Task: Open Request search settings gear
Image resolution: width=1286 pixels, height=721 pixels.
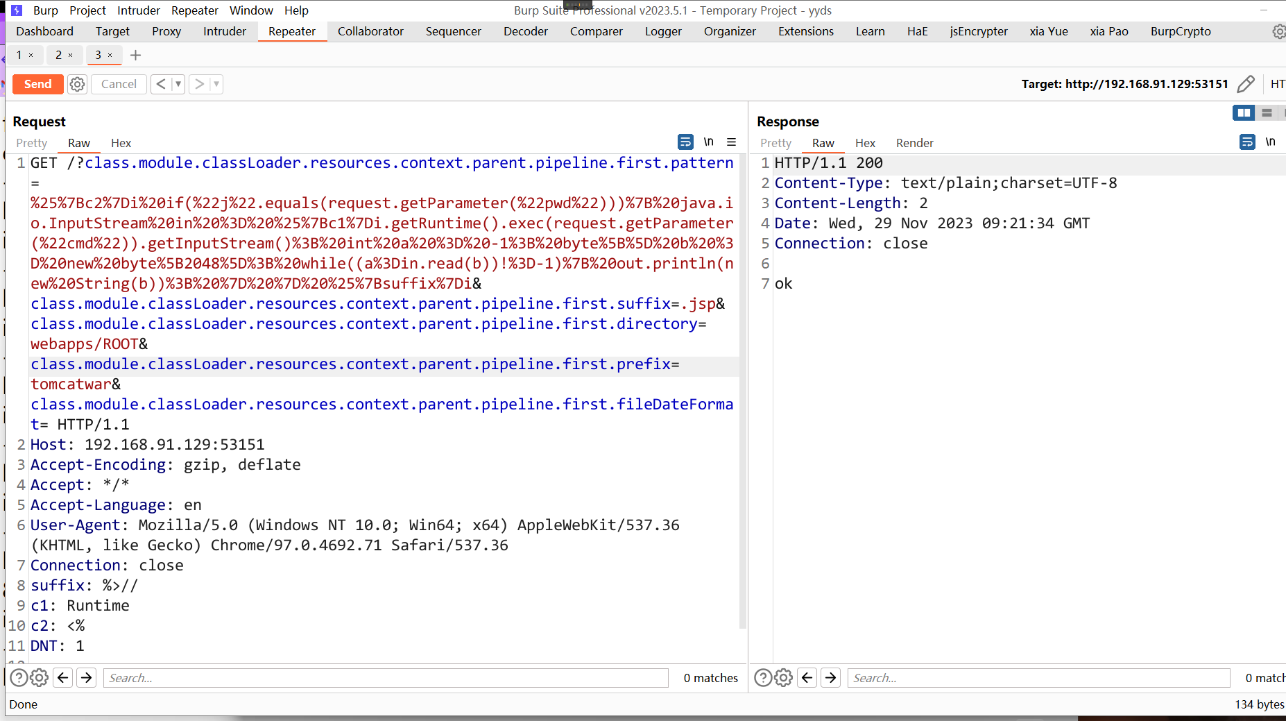Action: tap(40, 678)
